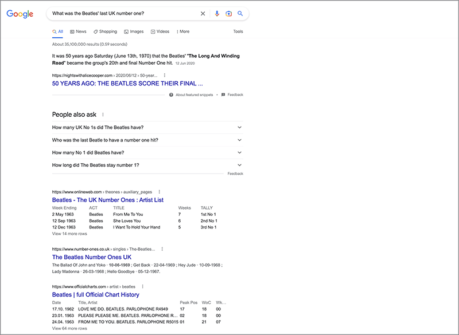Open '50 YEARS AGO: THE BEATLES SCORE THEIR FINAL' link

(x=127, y=84)
